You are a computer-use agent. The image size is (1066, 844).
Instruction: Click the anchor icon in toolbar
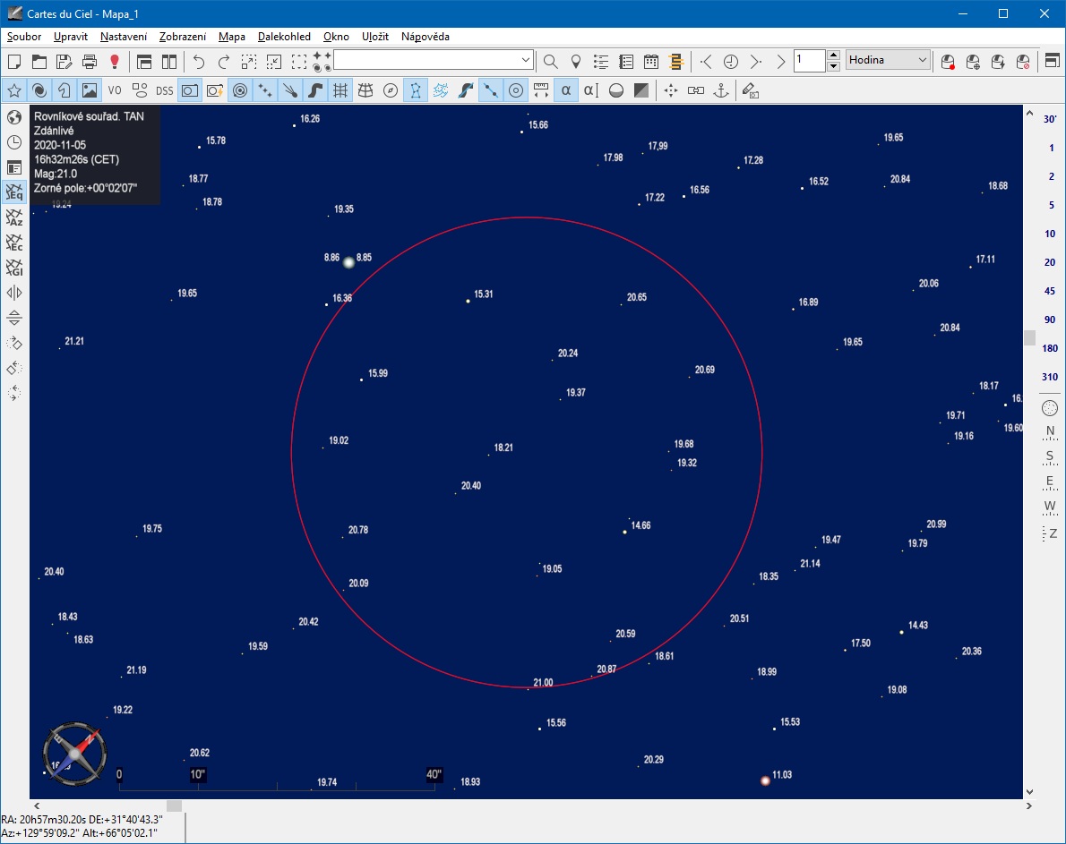(721, 90)
